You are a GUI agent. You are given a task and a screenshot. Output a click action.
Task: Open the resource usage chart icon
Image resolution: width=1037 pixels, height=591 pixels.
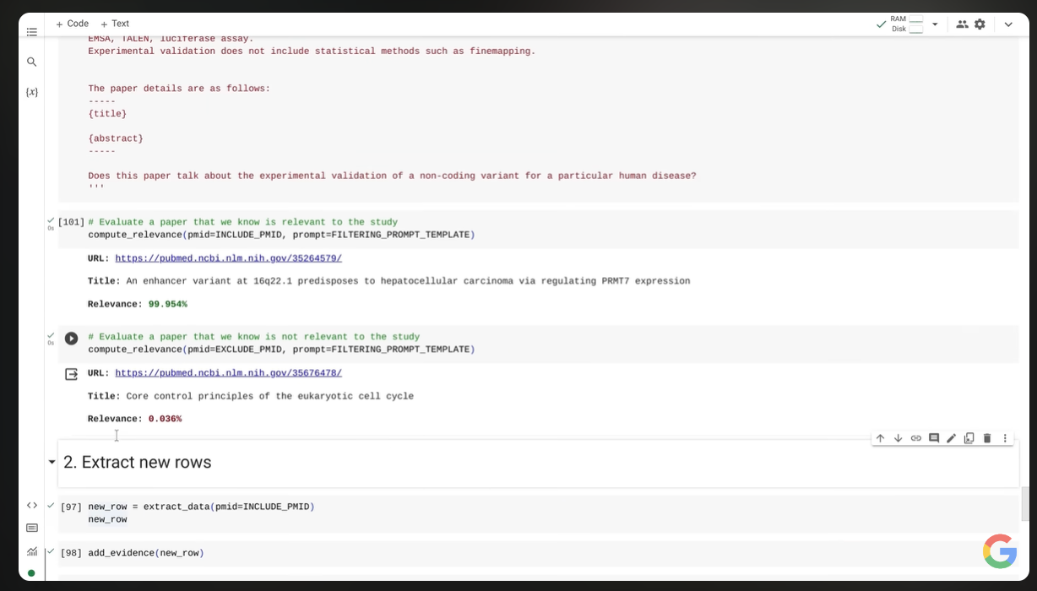pos(32,551)
